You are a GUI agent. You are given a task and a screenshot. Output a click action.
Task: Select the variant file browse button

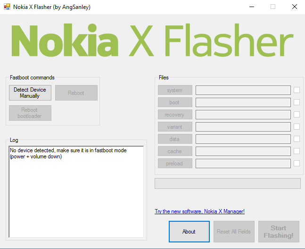[x=175, y=127]
